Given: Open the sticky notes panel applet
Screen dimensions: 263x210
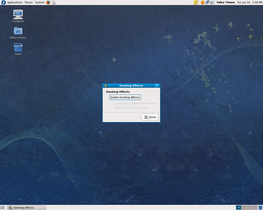Looking at the screenshot, I should pos(196,2).
